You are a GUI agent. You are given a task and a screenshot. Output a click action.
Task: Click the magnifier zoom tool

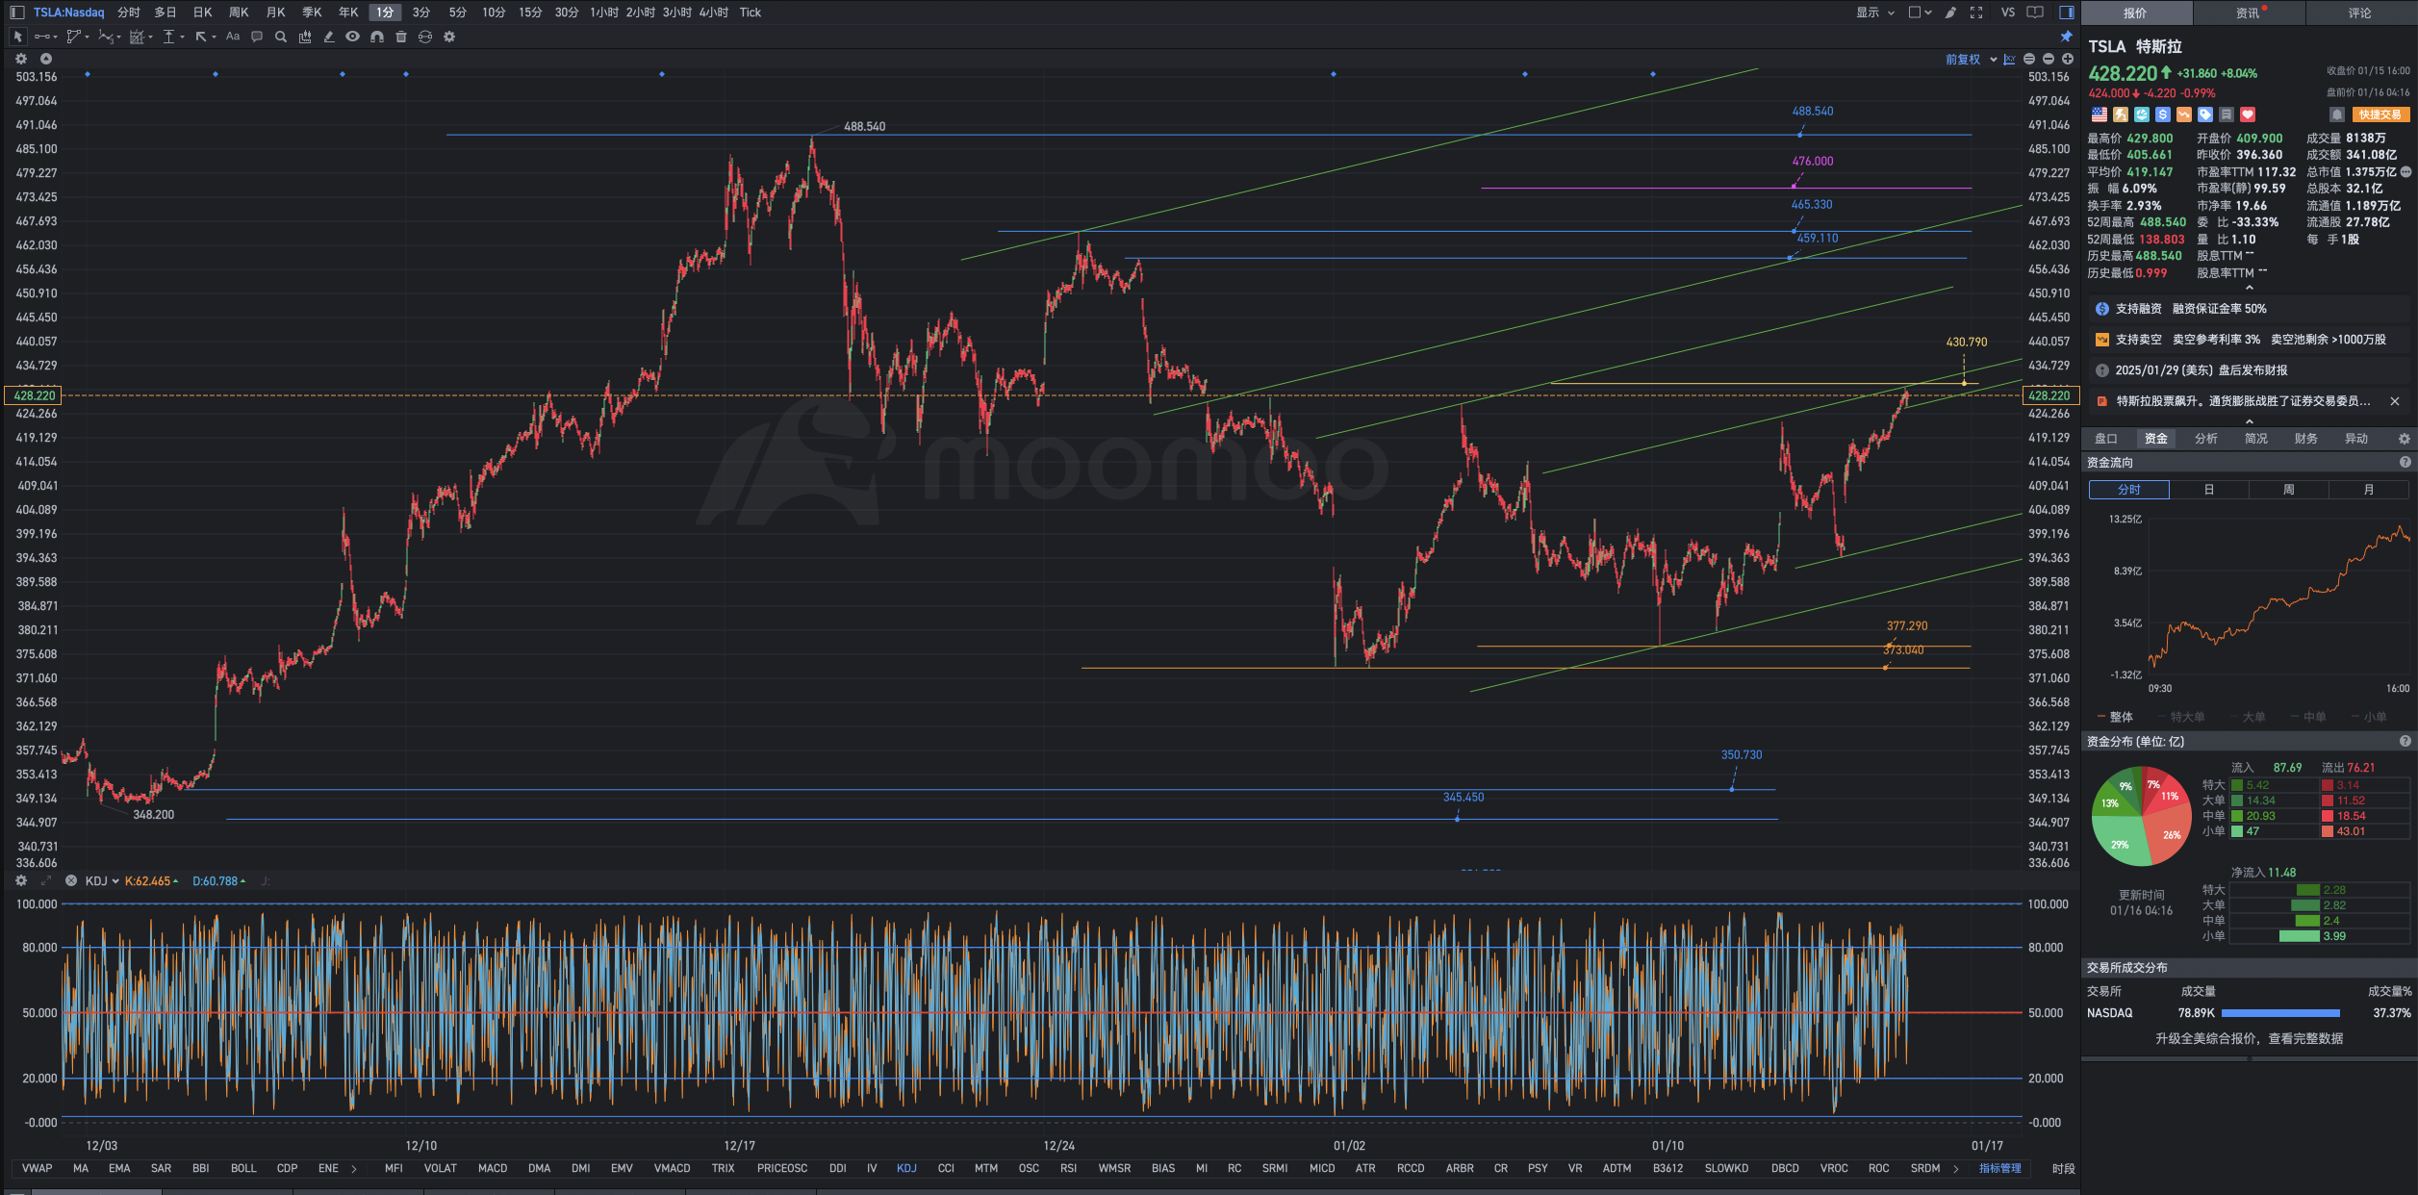(x=281, y=37)
